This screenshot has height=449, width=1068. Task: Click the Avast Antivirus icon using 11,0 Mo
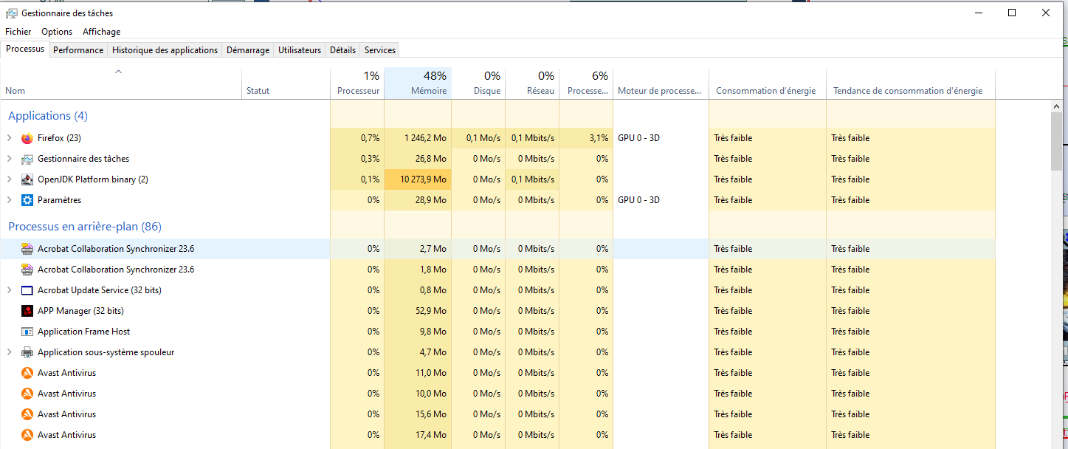(27, 373)
